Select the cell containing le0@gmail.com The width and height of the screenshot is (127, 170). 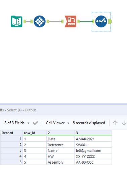(x=93, y=151)
